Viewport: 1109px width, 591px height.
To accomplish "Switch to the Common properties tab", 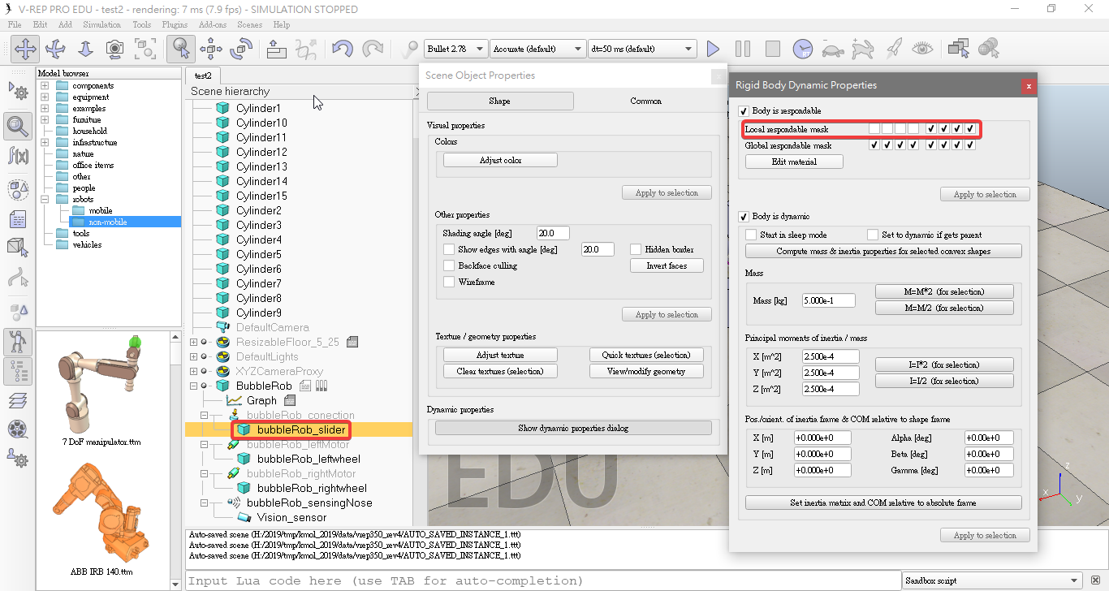I will click(645, 101).
